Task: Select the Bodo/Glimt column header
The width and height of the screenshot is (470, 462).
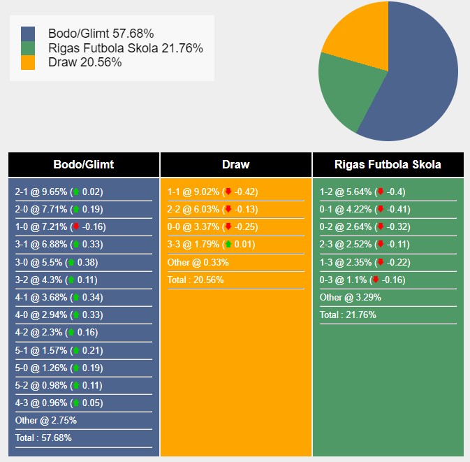Action: (x=84, y=165)
